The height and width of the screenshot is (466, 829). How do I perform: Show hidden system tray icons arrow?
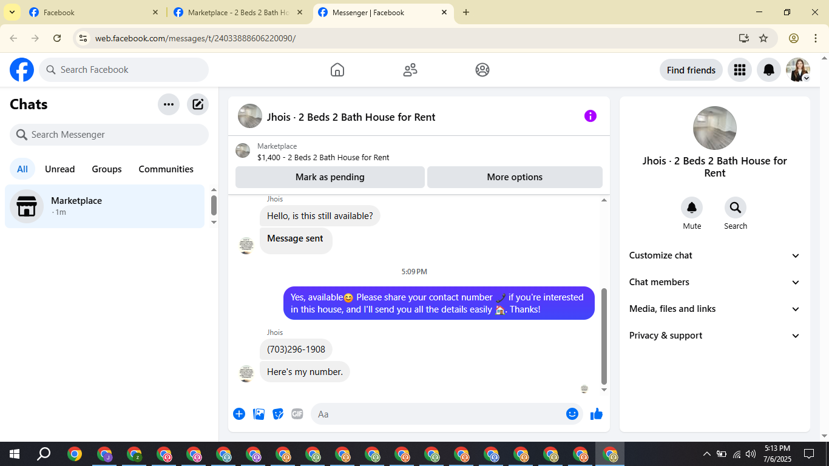(x=706, y=454)
